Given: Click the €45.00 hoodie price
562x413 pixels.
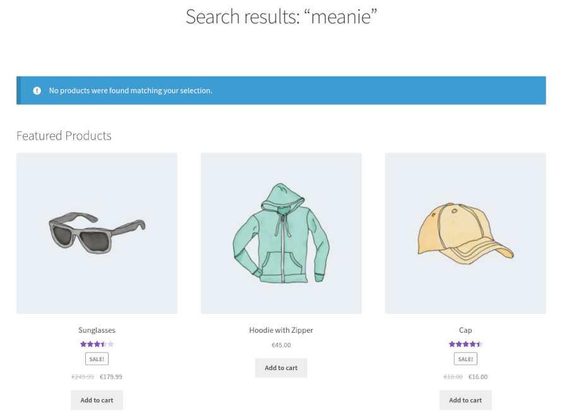Looking at the screenshot, I should [281, 345].
